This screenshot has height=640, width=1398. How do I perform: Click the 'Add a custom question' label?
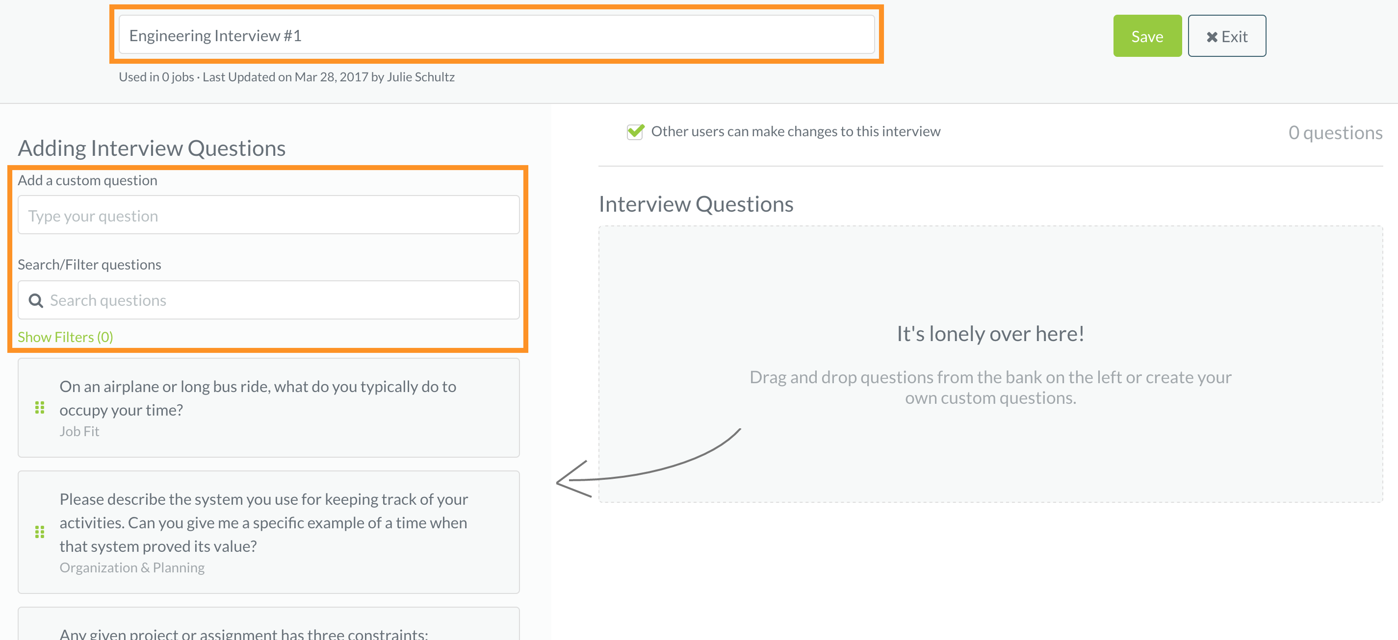(87, 180)
